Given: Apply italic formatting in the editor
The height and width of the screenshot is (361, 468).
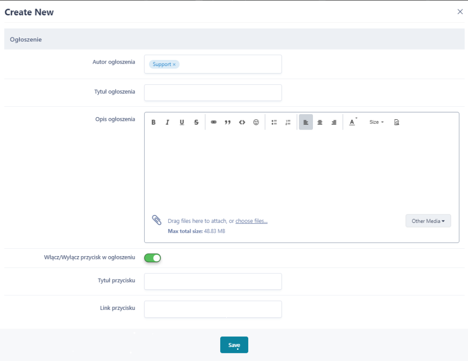Looking at the screenshot, I should tap(167, 122).
